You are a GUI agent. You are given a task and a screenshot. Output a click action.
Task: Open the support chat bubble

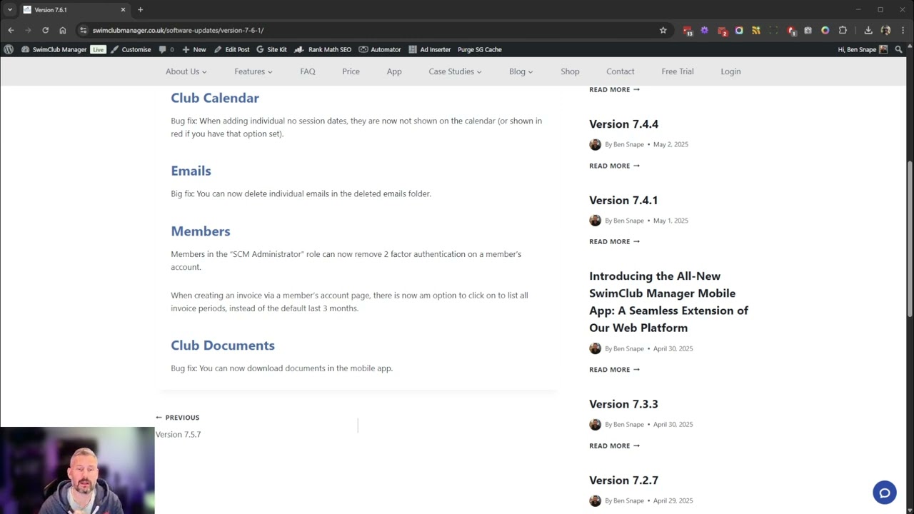click(x=884, y=493)
